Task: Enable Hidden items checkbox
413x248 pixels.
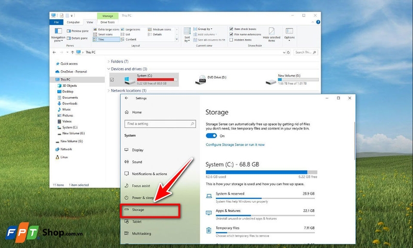Action: tap(231, 40)
